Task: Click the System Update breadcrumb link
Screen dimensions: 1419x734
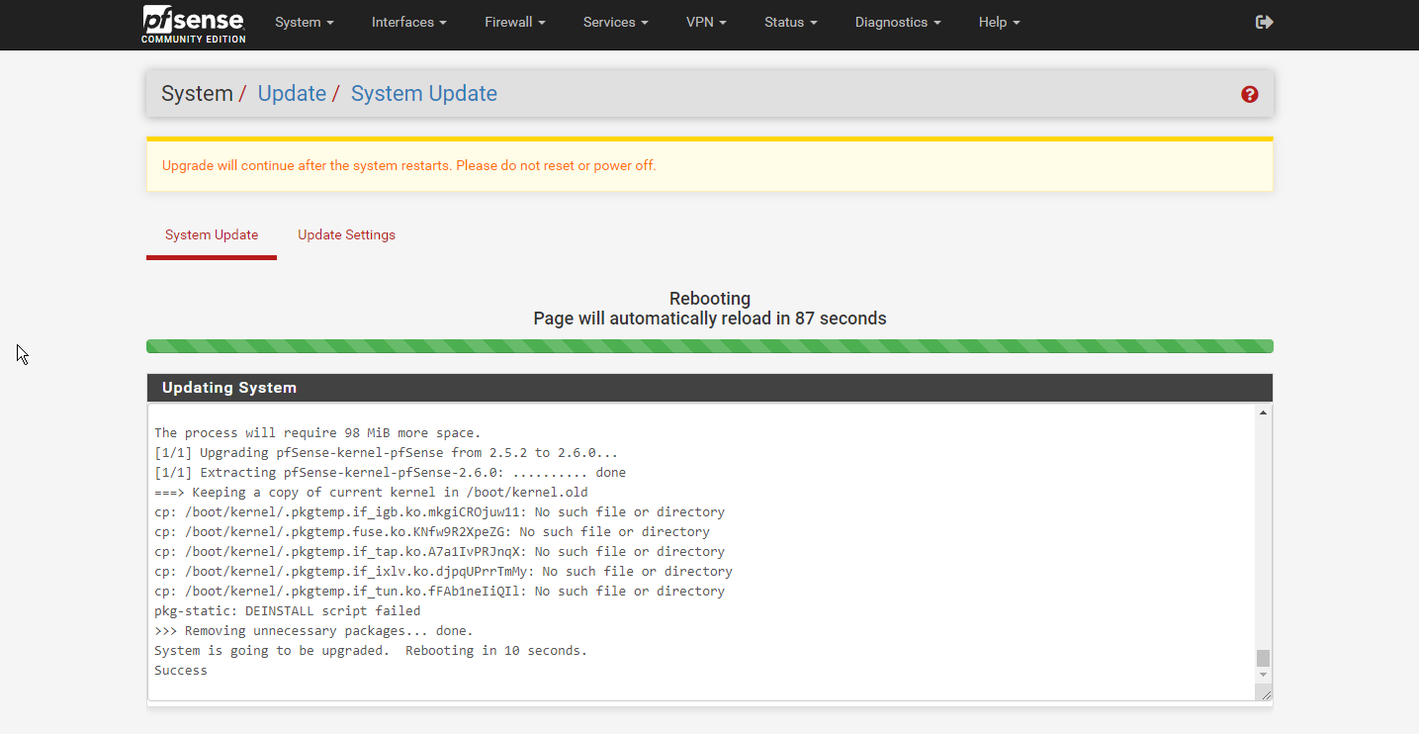Action: pos(423,94)
